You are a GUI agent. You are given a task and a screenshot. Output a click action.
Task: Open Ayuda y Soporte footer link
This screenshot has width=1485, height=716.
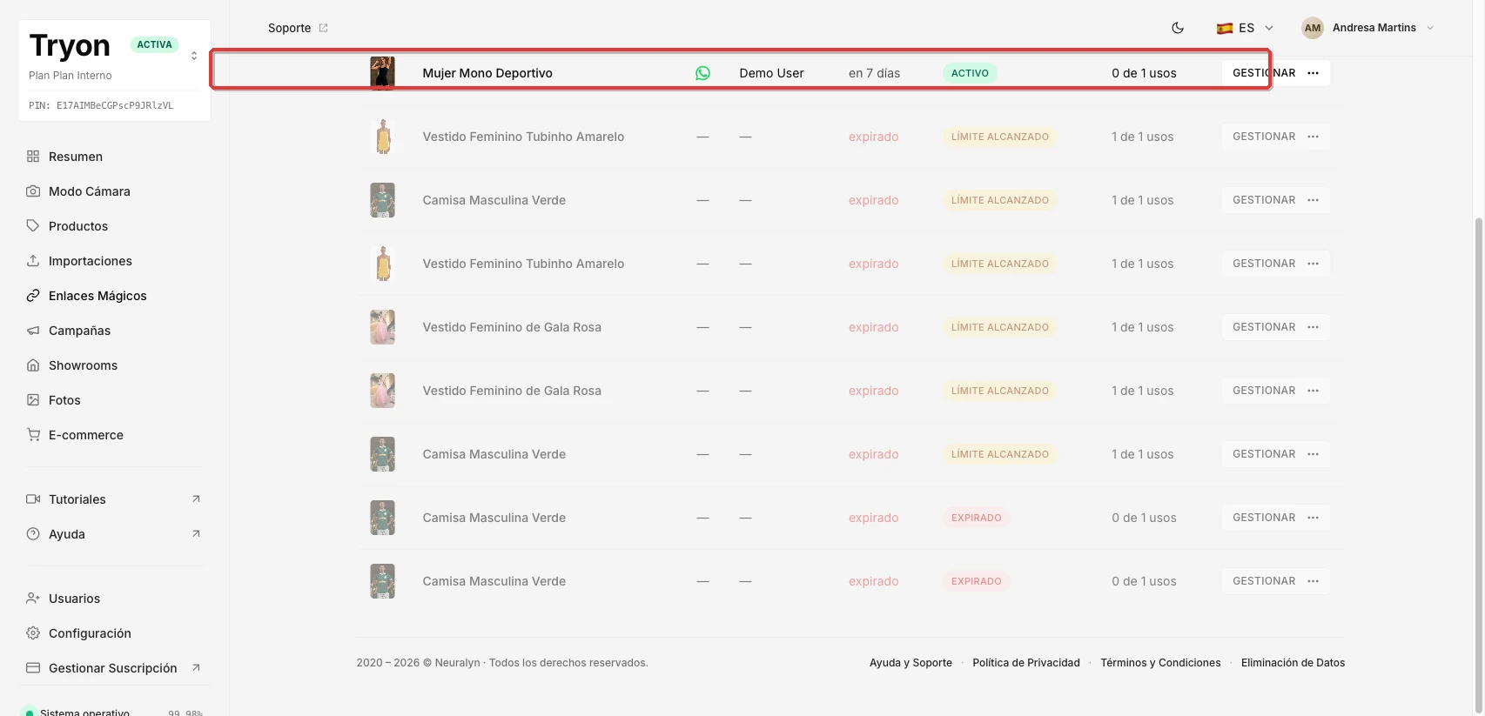click(910, 663)
